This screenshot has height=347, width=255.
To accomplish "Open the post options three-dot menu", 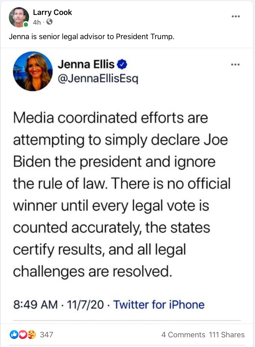I will [236, 17].
